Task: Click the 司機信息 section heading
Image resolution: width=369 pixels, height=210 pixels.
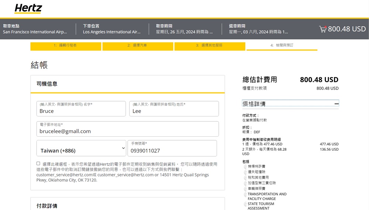Action: coord(47,84)
